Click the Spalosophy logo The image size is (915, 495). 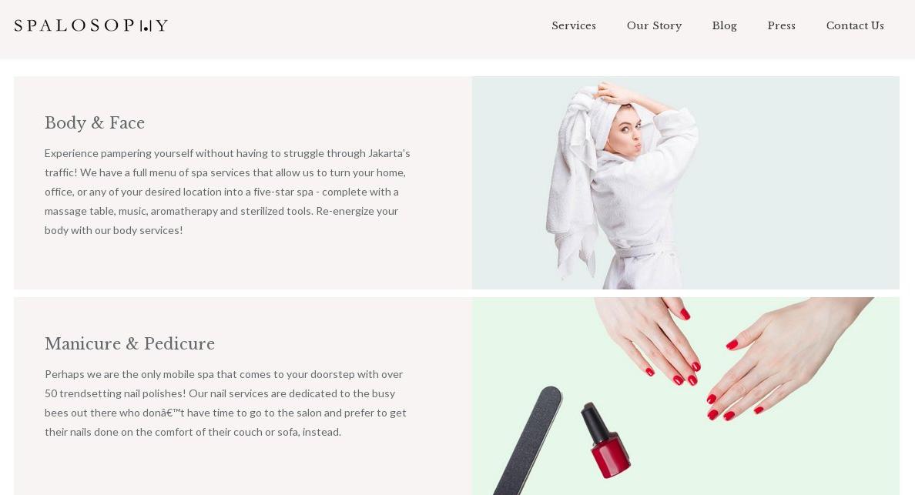[x=91, y=25]
